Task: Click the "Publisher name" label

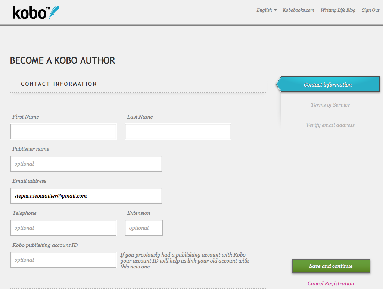Action: pyautogui.click(x=31, y=149)
